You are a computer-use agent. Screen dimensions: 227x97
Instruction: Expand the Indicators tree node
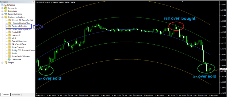(x=2, y=11)
